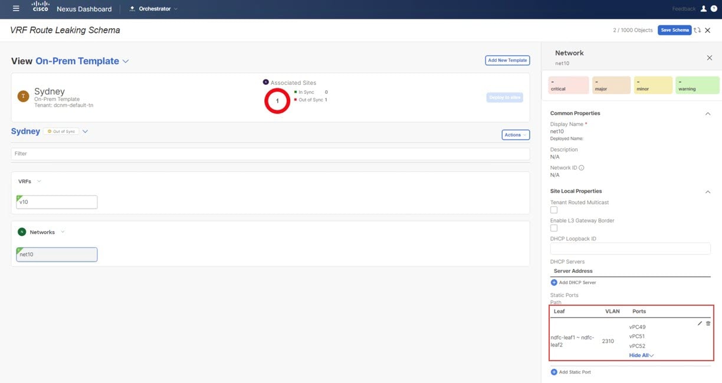Refresh the schema with the reload icon
The image size is (722, 383).
point(697,30)
